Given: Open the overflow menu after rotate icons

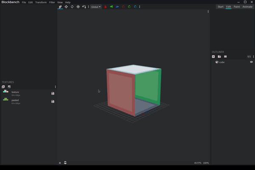Looking at the screenshot, I should 140,7.
